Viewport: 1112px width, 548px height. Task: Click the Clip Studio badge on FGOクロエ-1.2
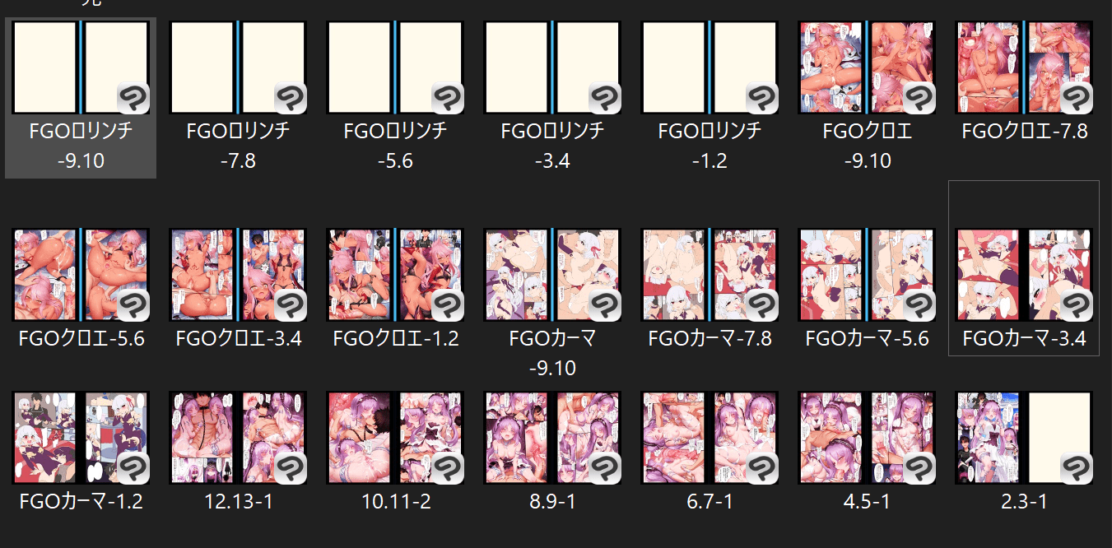pos(447,305)
